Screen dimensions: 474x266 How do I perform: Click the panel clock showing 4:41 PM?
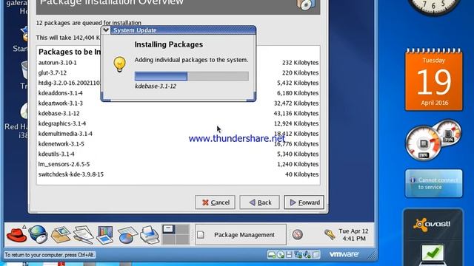[353, 235]
